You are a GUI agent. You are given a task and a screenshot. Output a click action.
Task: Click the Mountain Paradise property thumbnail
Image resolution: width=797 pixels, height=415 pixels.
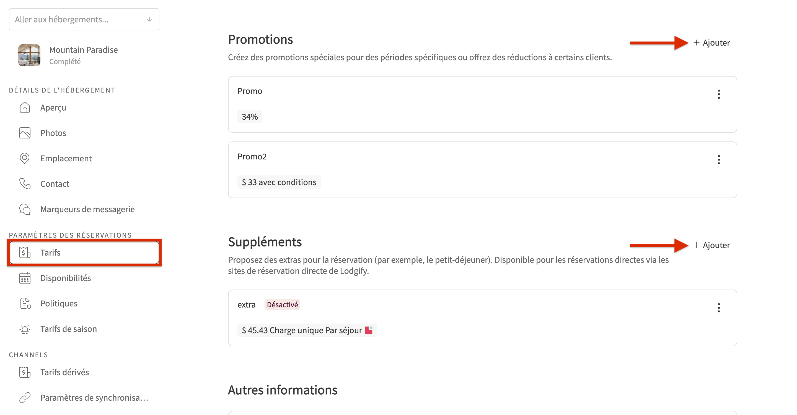[29, 55]
